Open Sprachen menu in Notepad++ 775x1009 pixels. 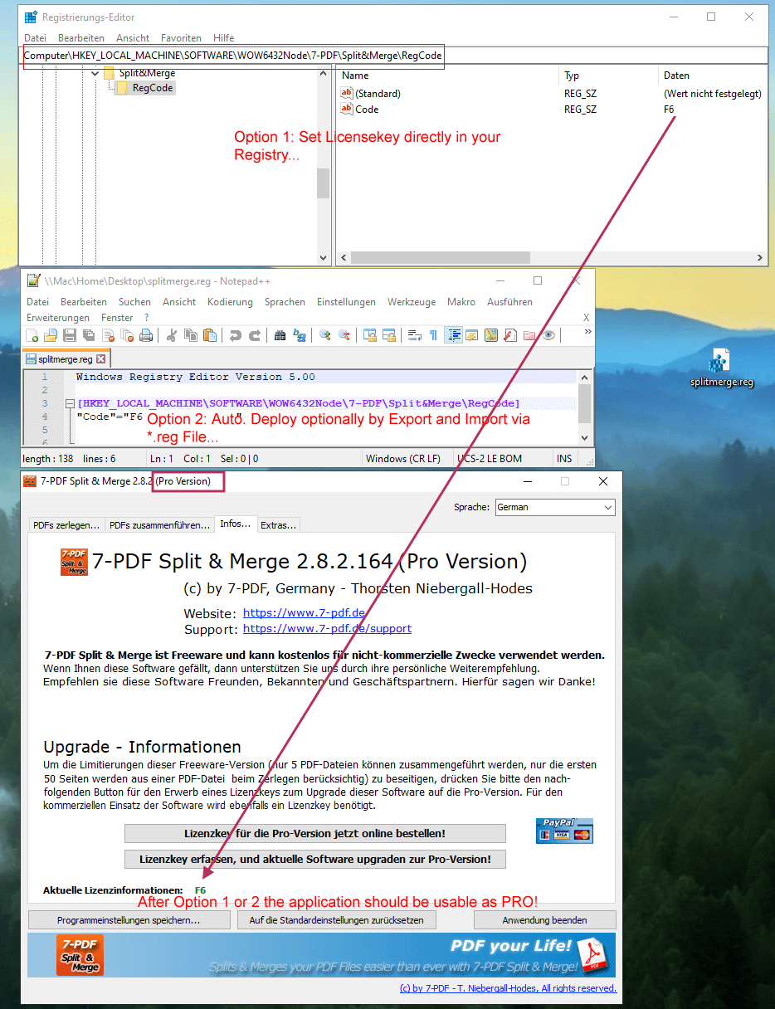[285, 302]
